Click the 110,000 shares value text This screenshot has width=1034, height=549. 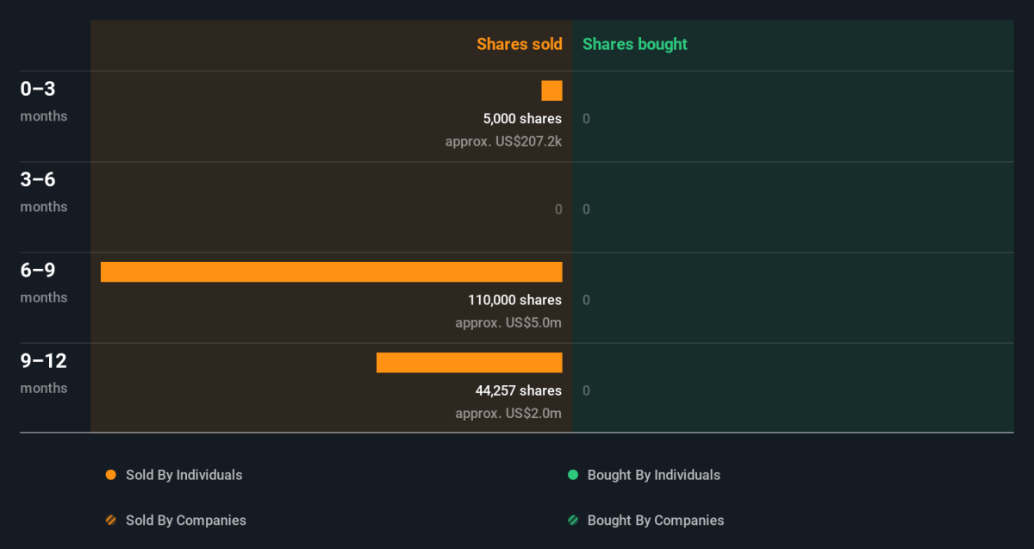[x=515, y=300]
